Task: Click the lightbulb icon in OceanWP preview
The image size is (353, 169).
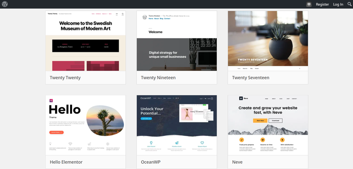Action: tap(151, 143)
